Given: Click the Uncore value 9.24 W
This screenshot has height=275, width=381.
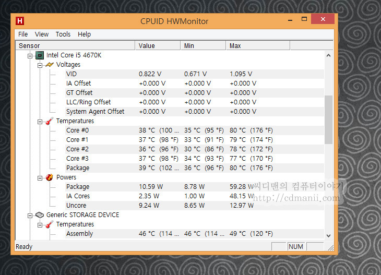Looking at the screenshot, I should 149,206.
